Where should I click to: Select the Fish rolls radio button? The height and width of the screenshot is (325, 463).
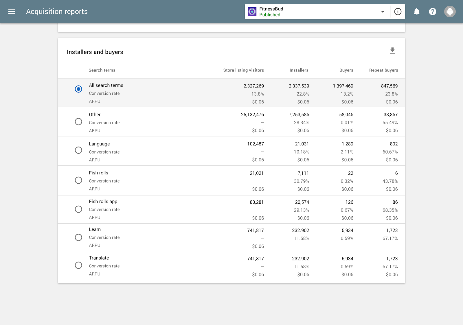78,180
